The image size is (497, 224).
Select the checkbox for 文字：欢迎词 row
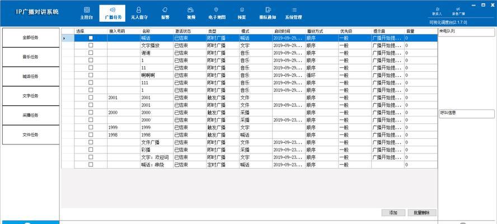point(91,157)
